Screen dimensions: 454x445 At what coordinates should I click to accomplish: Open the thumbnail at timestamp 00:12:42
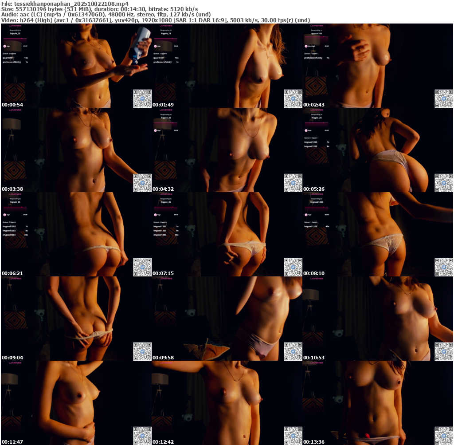(227, 403)
